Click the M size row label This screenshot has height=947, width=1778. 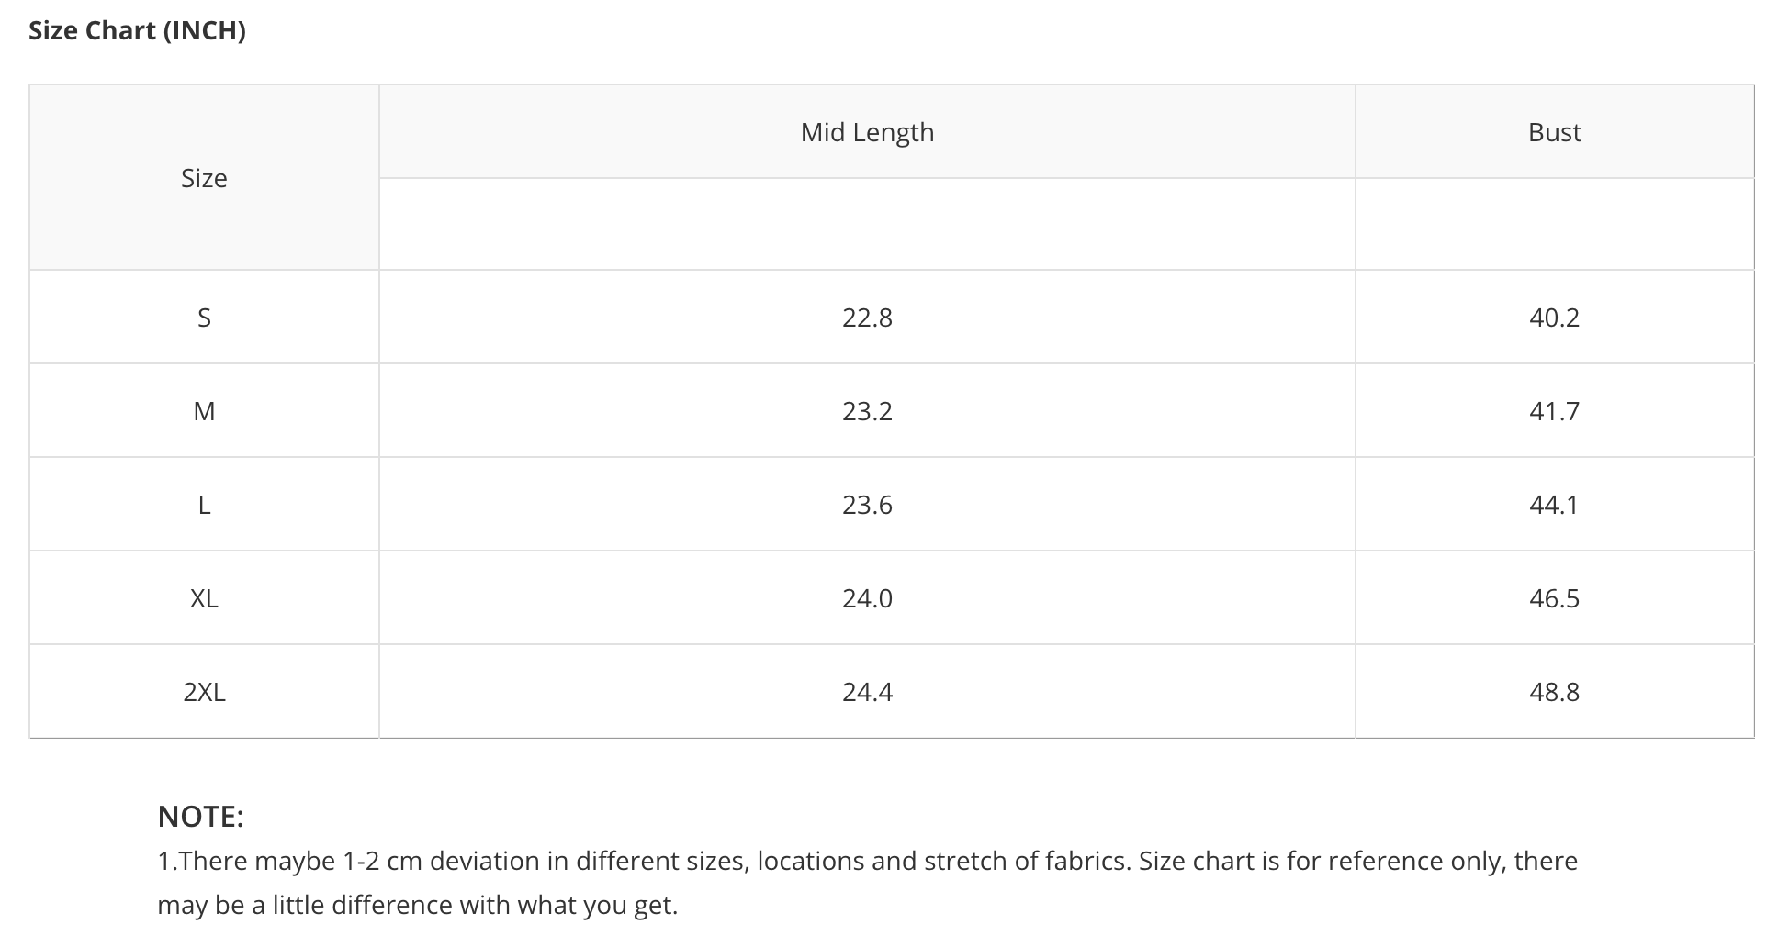[x=204, y=411]
